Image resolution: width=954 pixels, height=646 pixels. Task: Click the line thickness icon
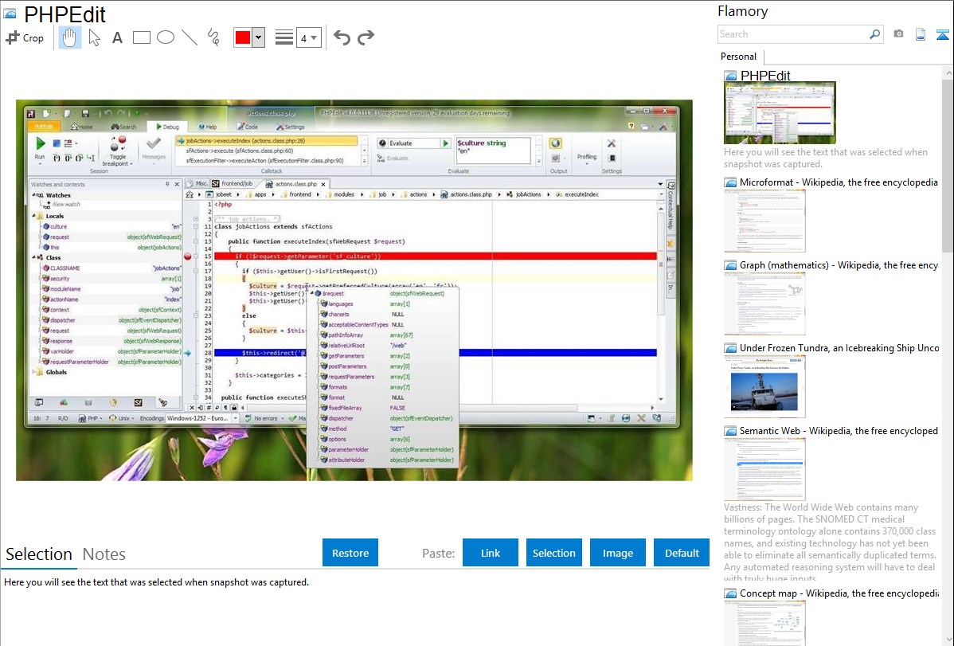click(283, 37)
